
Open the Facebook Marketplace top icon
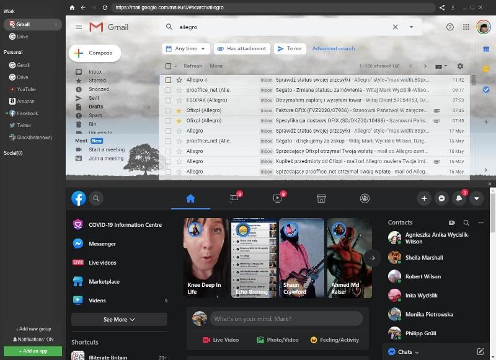[x=321, y=198]
